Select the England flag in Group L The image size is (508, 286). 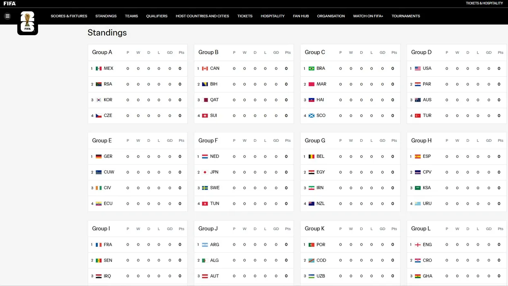pos(418,245)
